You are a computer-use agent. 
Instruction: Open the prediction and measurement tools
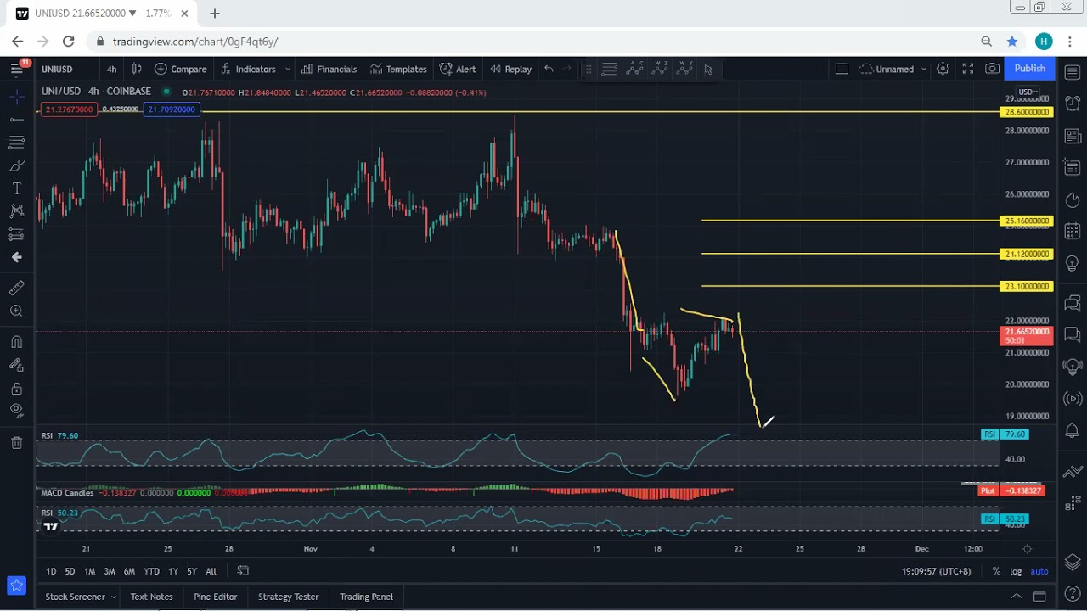17,234
